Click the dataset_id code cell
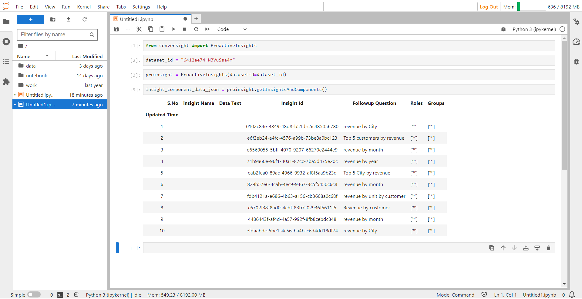The image size is (582, 299). (x=349, y=60)
